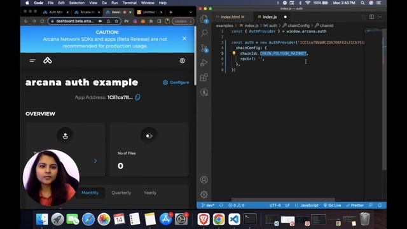This screenshot has height=229, width=407.
Task: Click the browser address bar
Action: pyautogui.click(x=85, y=21)
